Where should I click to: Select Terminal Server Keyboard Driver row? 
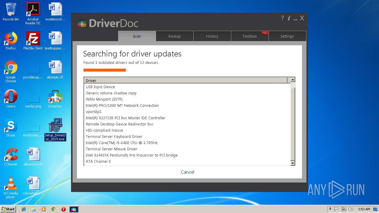pyautogui.click(x=187, y=136)
